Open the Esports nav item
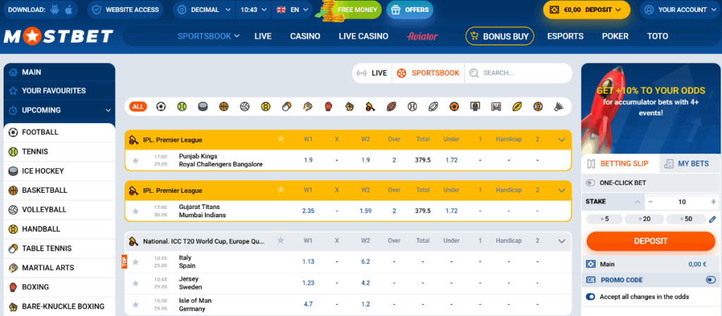722x316 pixels. click(x=565, y=37)
